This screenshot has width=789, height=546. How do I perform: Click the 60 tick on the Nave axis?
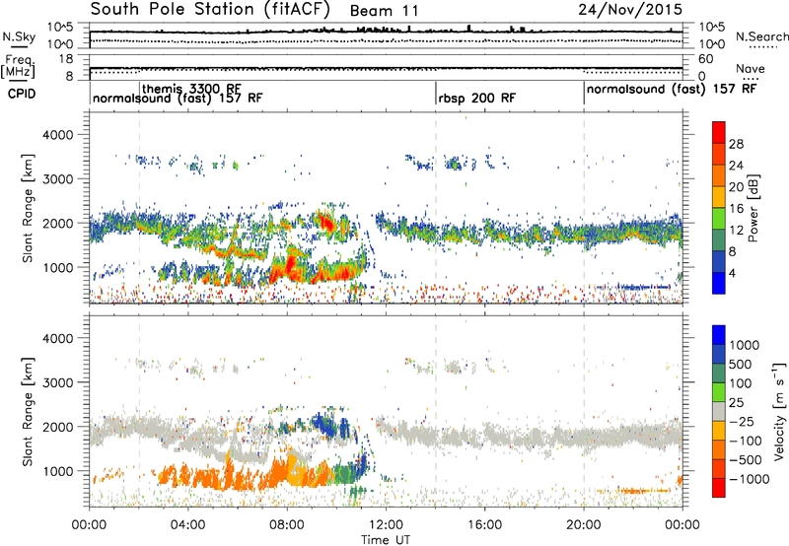(705, 59)
